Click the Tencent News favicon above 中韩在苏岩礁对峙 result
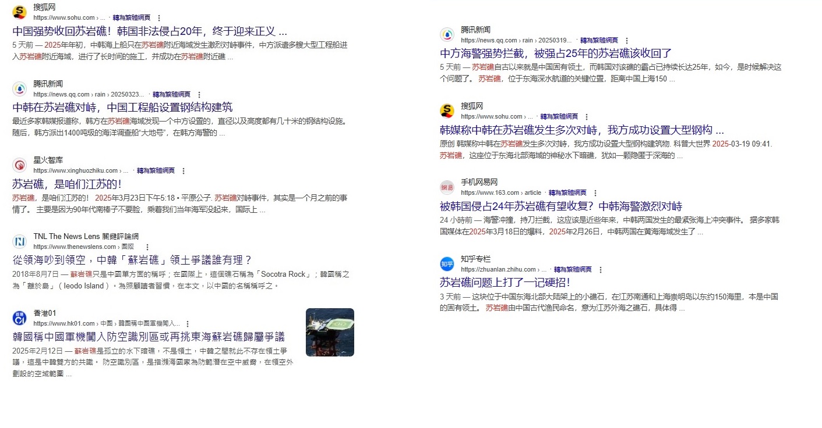822x428 pixels. click(19, 88)
